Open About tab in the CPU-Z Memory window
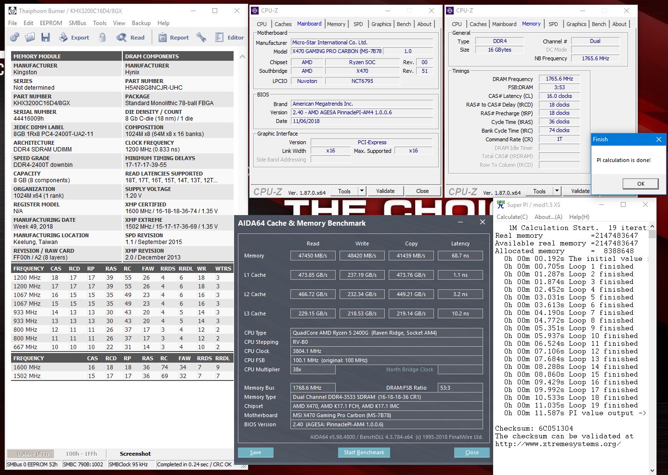Screen dimensions: 668x475 [619, 24]
